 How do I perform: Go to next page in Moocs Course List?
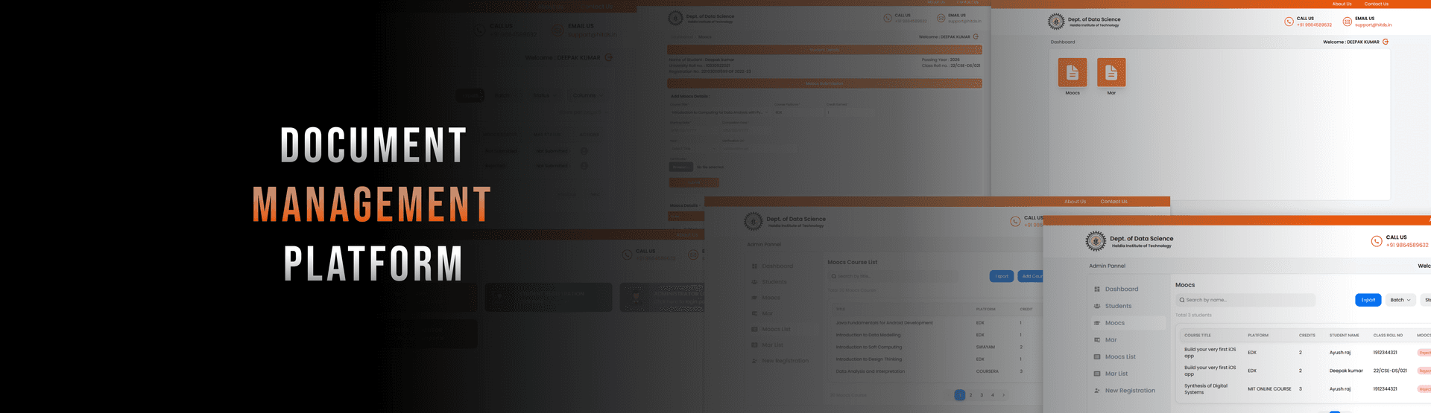pos(1004,395)
